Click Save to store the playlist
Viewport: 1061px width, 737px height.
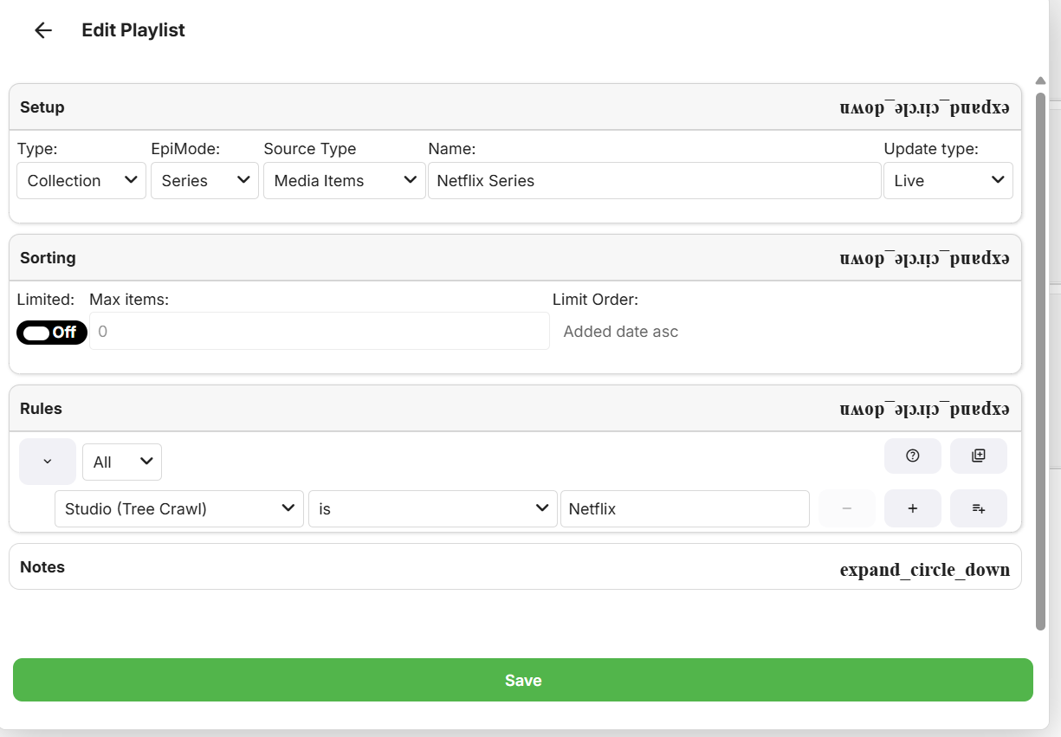[x=521, y=680]
